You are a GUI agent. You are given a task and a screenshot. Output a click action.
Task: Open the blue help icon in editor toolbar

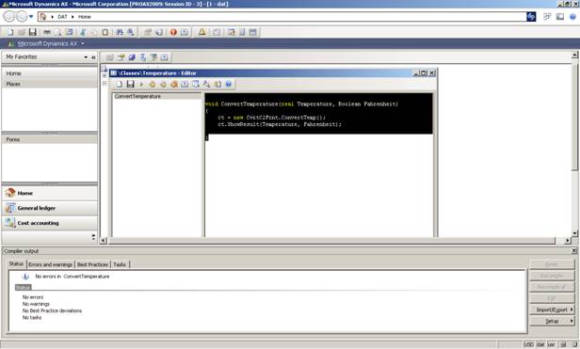pyautogui.click(x=229, y=85)
